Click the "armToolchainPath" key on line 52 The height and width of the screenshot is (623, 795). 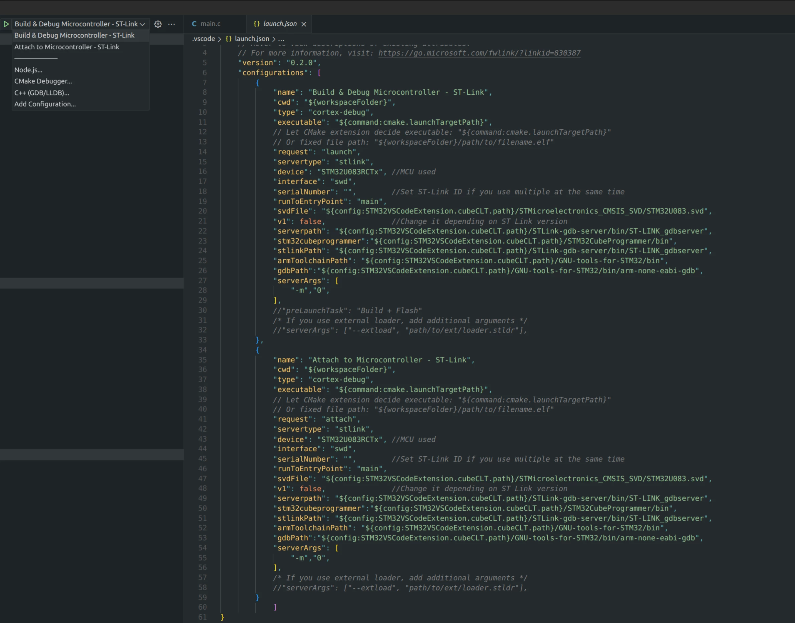(x=312, y=528)
